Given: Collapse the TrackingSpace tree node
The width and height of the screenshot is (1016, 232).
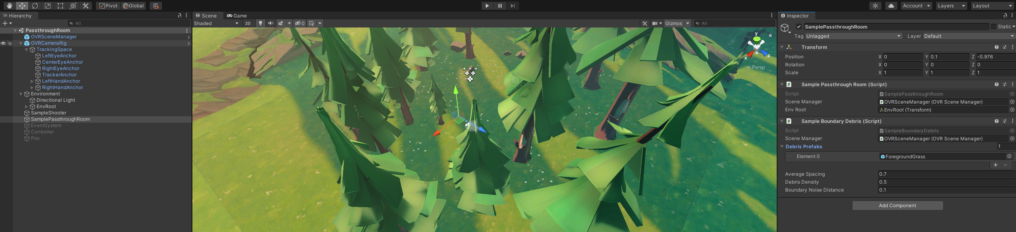Looking at the screenshot, I should coord(26,50).
